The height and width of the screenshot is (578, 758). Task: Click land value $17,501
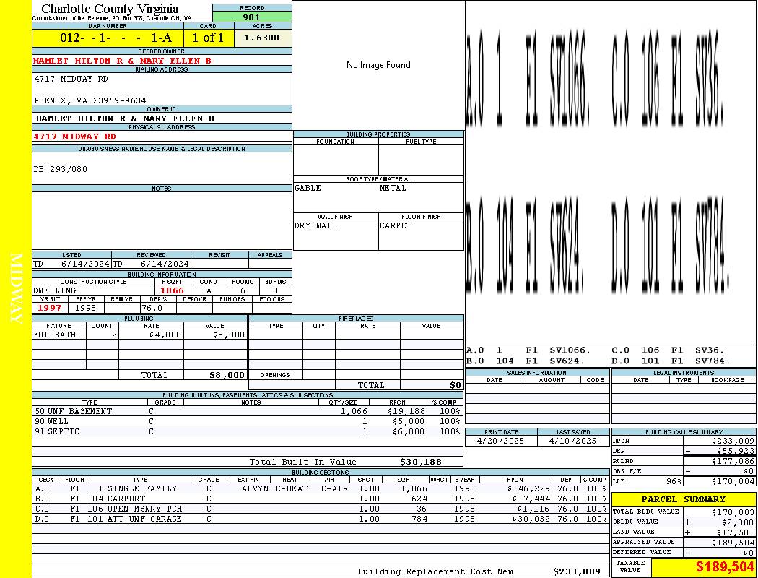pos(736,533)
